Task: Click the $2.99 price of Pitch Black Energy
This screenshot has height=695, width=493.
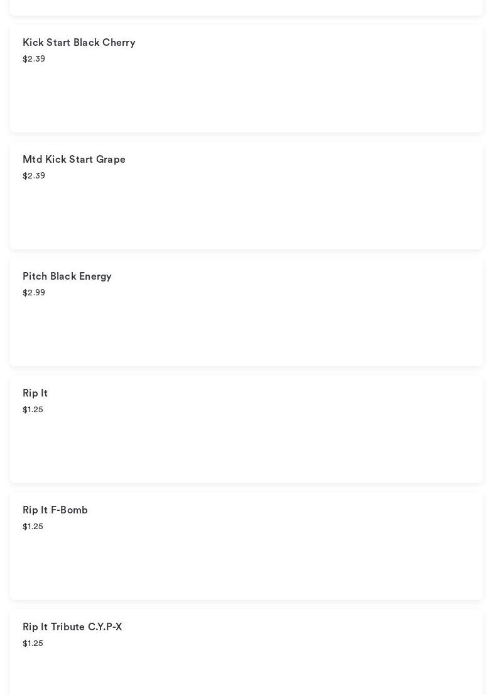Action: (x=34, y=293)
